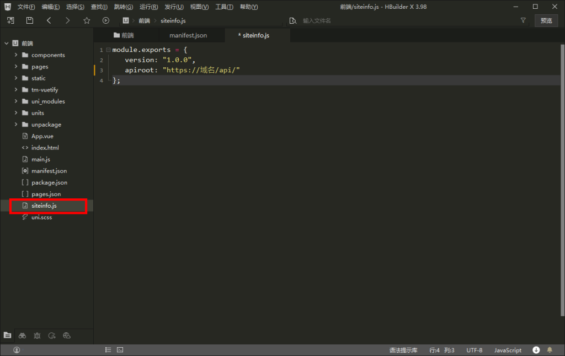Bookmark with the star icon
This screenshot has height=356, width=565.
(x=87, y=20)
